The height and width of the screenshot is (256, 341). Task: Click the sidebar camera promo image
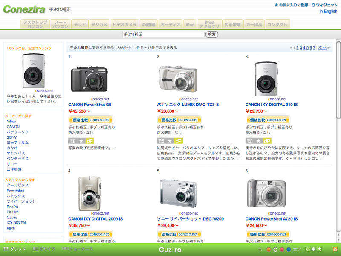(34, 71)
